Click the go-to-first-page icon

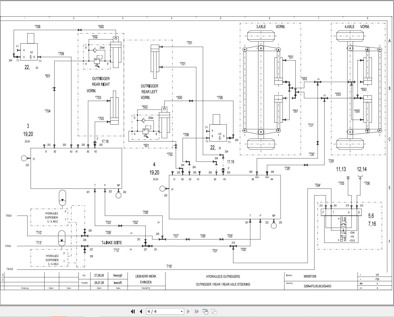(x=133, y=312)
